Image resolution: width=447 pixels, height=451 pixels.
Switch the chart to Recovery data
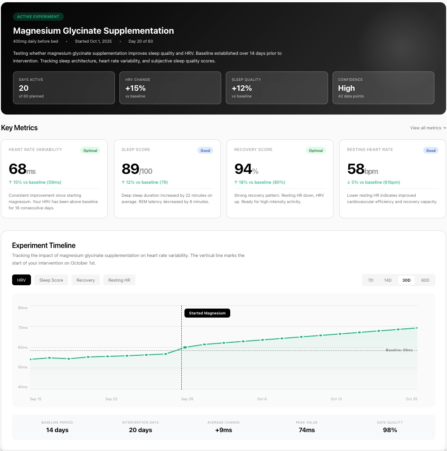pos(85,280)
